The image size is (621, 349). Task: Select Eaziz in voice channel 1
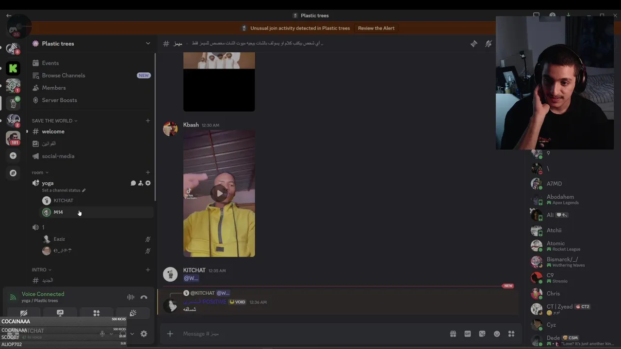97,239
